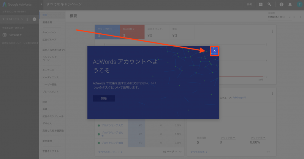The height and width of the screenshot is (159, 304).
Task: Open the reports chart icon in header
Action: coord(261,4)
